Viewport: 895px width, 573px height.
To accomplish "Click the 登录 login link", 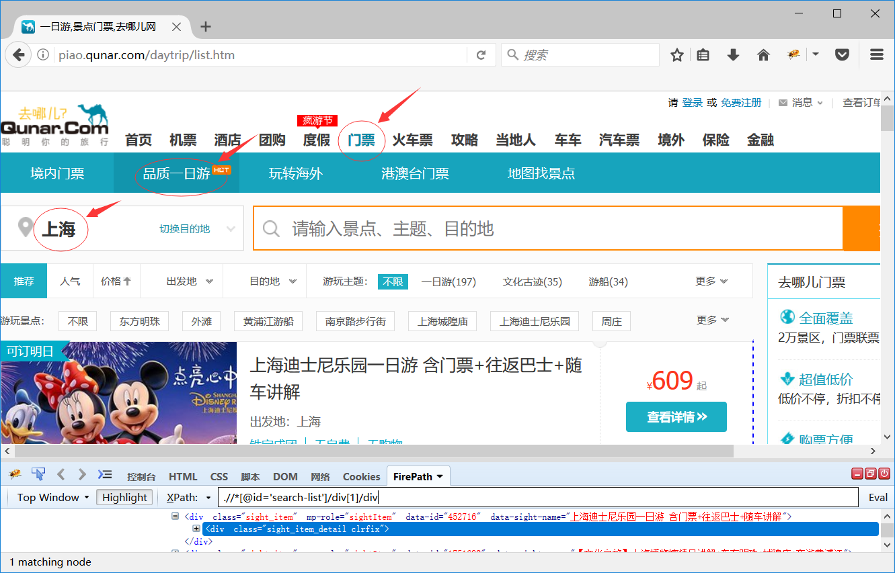I will 692,102.
